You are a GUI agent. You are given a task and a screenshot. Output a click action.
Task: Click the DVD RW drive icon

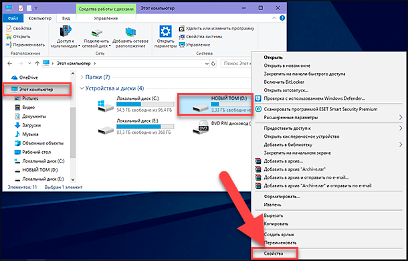click(201, 127)
